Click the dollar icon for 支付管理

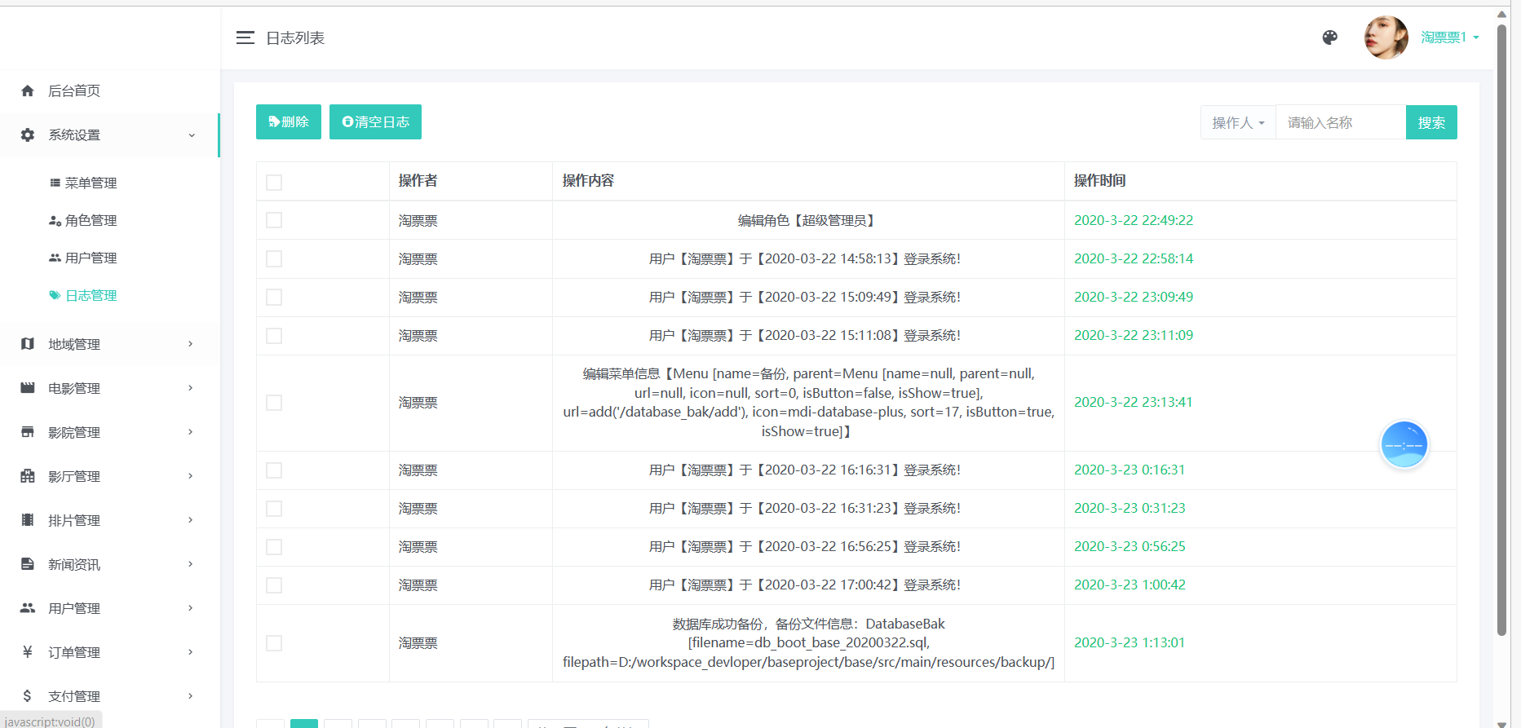[x=28, y=696]
